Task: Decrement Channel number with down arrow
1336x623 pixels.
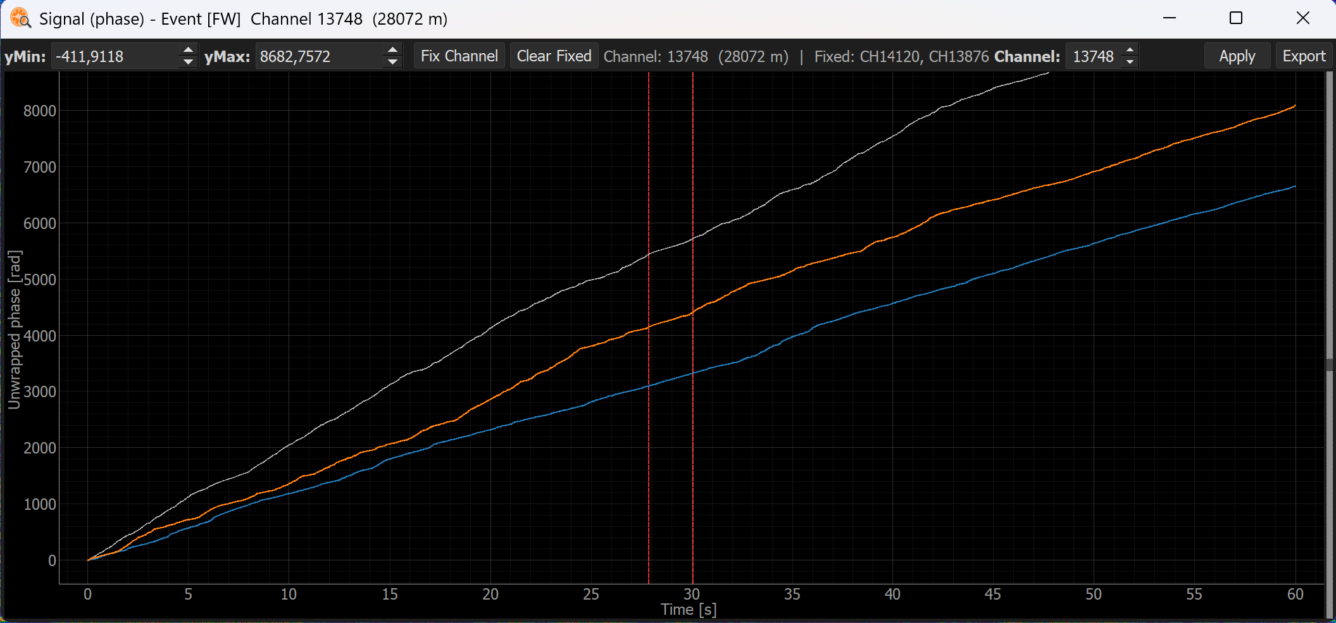Action: click(1130, 62)
